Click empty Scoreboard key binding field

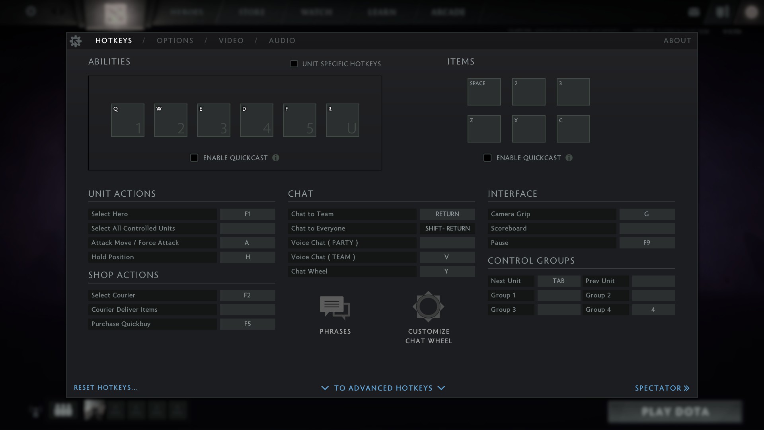click(x=647, y=228)
